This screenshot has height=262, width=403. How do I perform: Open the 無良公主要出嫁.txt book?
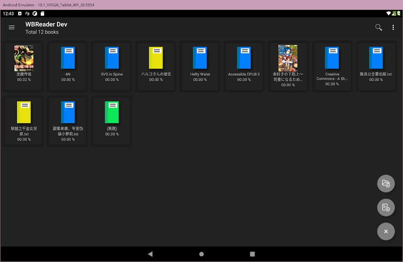point(376,58)
